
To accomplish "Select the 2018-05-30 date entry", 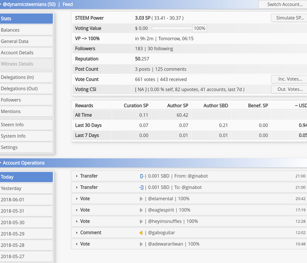I will point(26,223).
